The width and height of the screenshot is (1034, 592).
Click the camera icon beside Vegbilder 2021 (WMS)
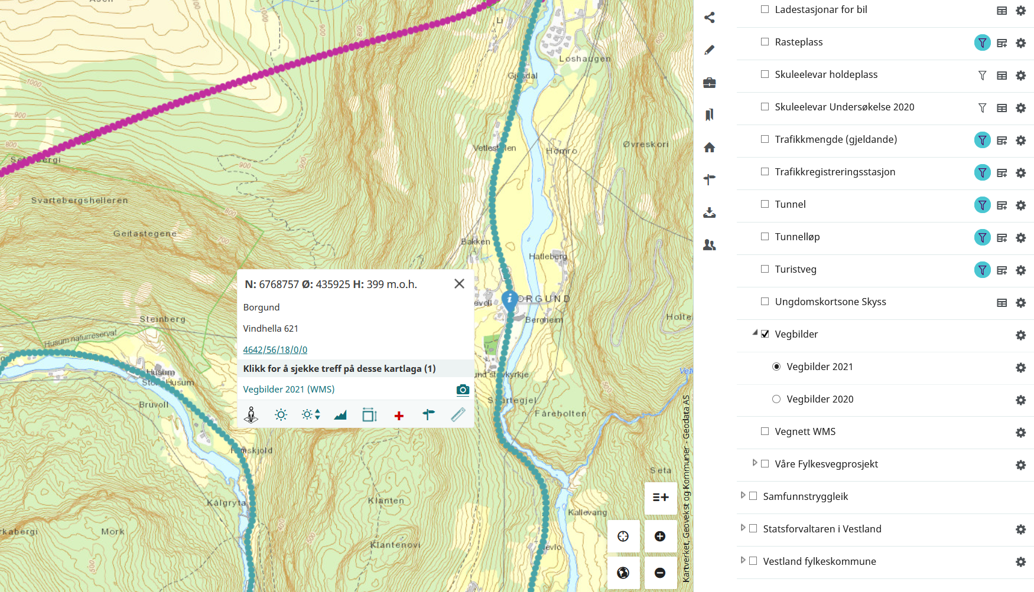[x=463, y=390]
